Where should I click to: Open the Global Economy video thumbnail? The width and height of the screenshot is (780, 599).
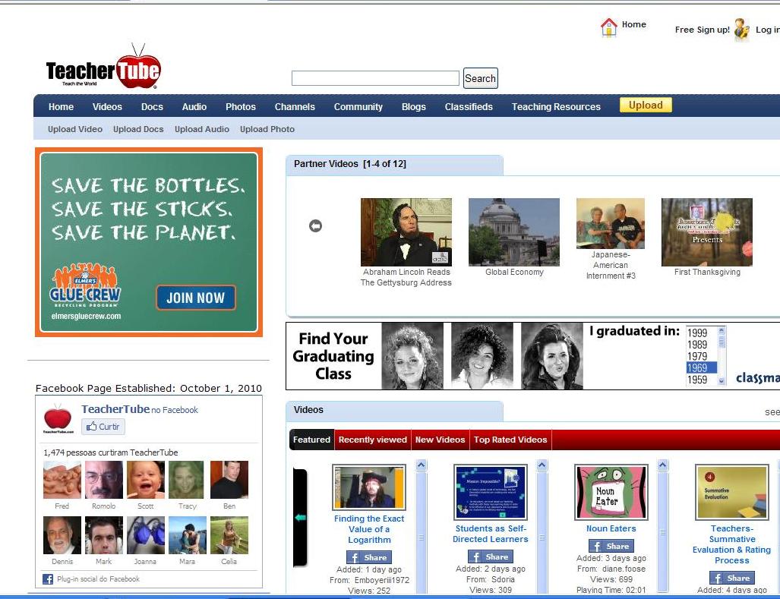tap(514, 232)
